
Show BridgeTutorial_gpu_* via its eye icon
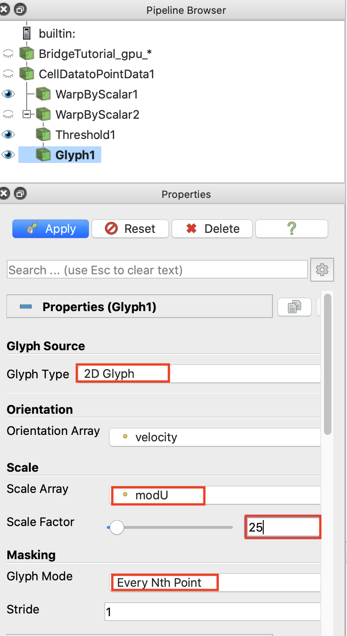pyautogui.click(x=8, y=54)
